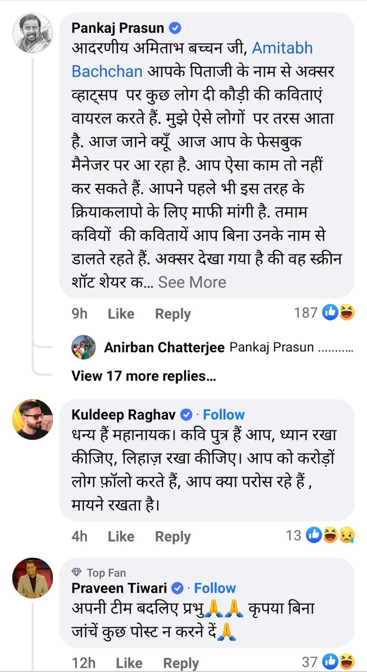This screenshot has height=672, width=367.
Task: Click verified badge beside Kuldeep Raghav
Action: 186,415
